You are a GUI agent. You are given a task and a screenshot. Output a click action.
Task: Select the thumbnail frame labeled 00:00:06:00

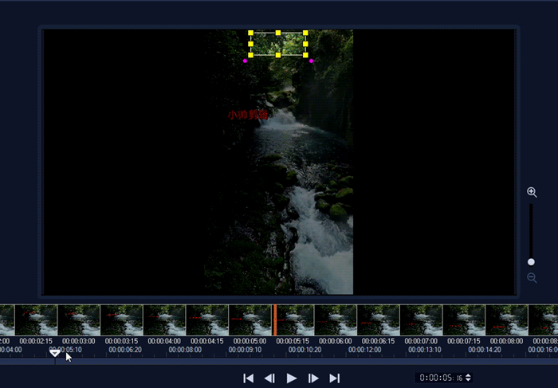(x=336, y=319)
